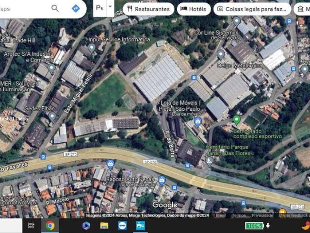Click the Raposo Auto Peças shopping pin

tap(162, 181)
